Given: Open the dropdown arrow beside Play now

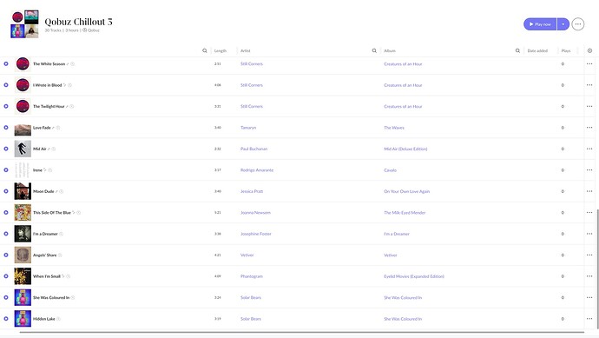Looking at the screenshot, I should (x=563, y=24).
